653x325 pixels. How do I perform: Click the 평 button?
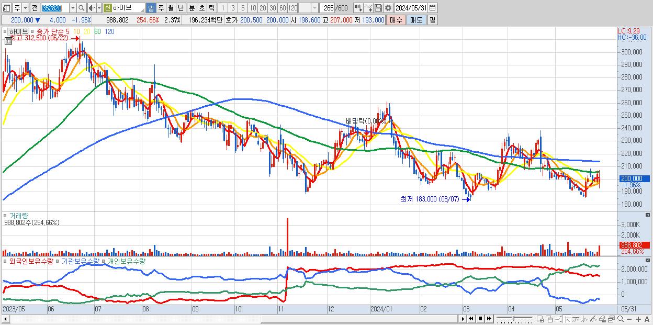pyautogui.click(x=432, y=20)
